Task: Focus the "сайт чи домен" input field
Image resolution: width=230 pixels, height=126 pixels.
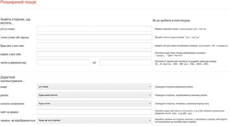Action: tap(94, 112)
